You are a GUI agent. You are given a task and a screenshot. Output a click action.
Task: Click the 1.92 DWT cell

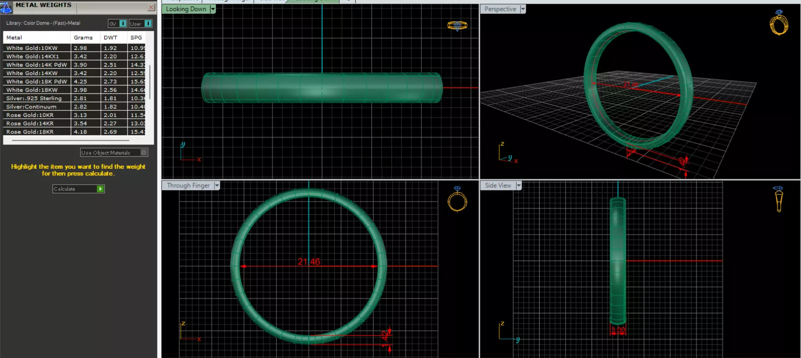[x=114, y=48]
